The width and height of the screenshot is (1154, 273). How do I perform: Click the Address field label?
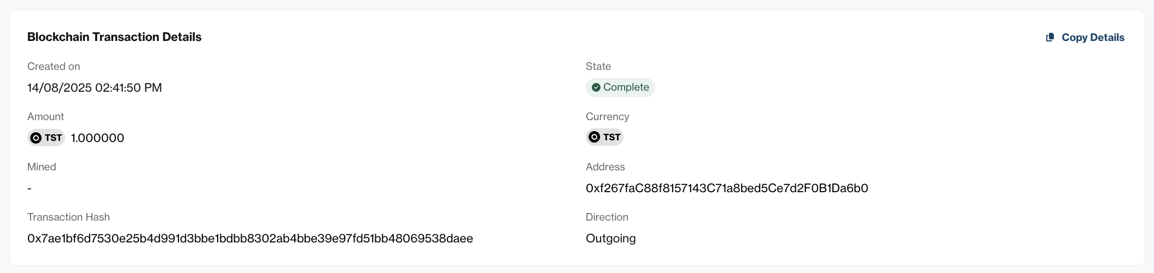(x=605, y=167)
